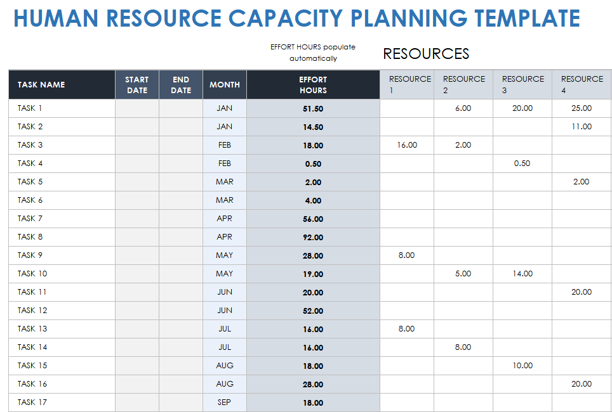Click the MONTH column header
Viewport: 612px width, 412px height.
(225, 85)
